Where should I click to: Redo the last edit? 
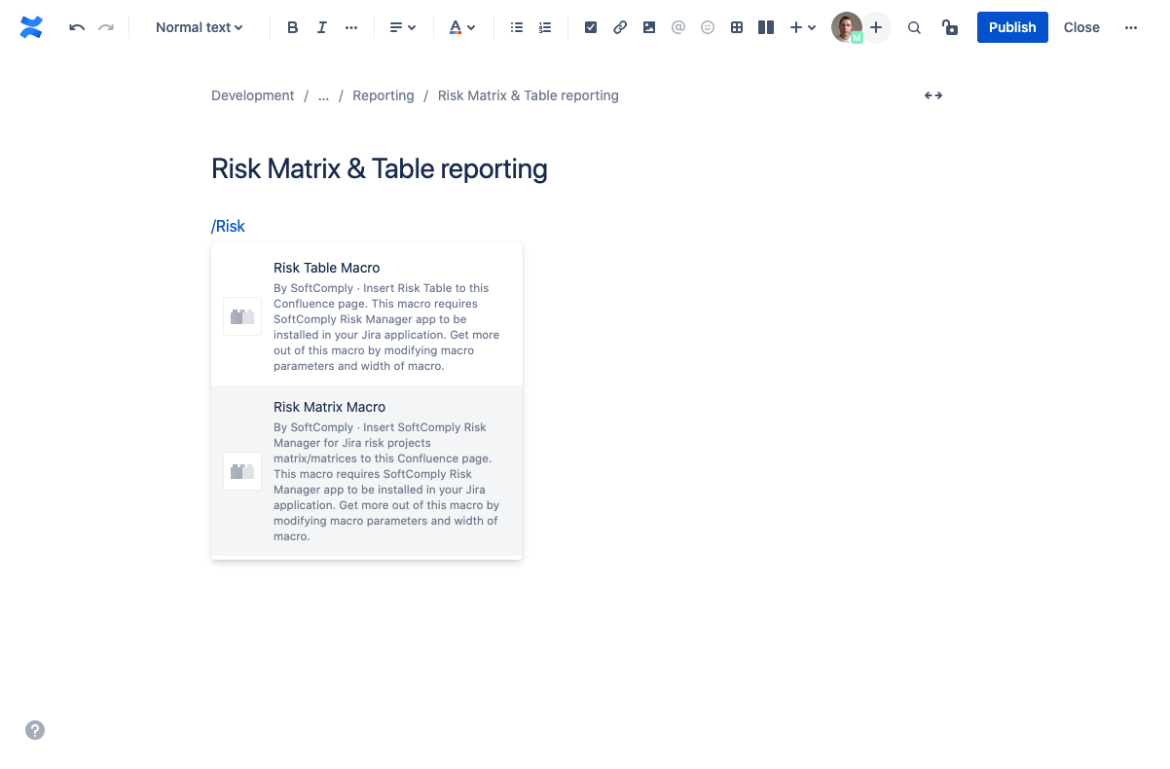click(106, 27)
